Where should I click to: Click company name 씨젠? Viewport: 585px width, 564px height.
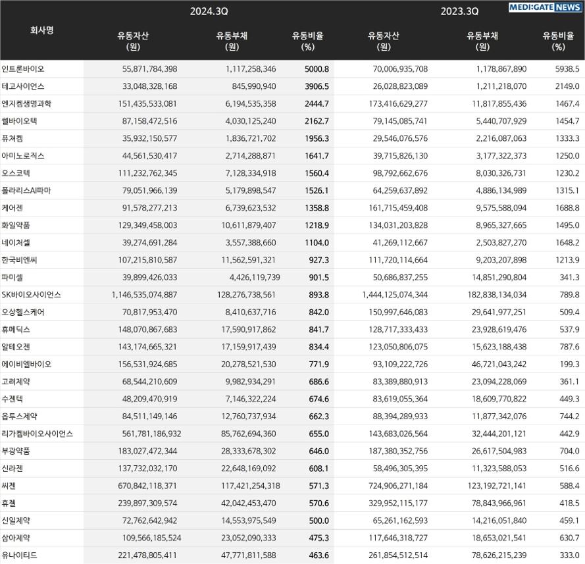coord(9,486)
